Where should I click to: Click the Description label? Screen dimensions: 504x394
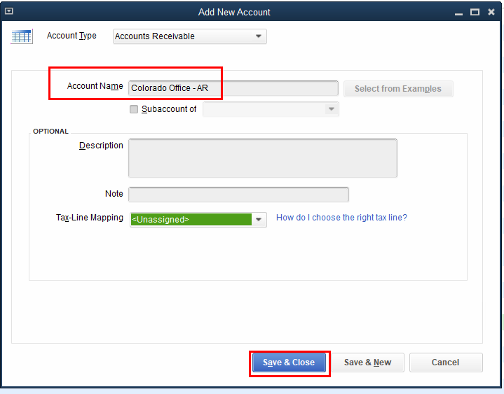[x=101, y=146]
